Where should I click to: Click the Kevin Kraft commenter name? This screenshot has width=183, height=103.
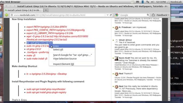[x=124, y=58]
